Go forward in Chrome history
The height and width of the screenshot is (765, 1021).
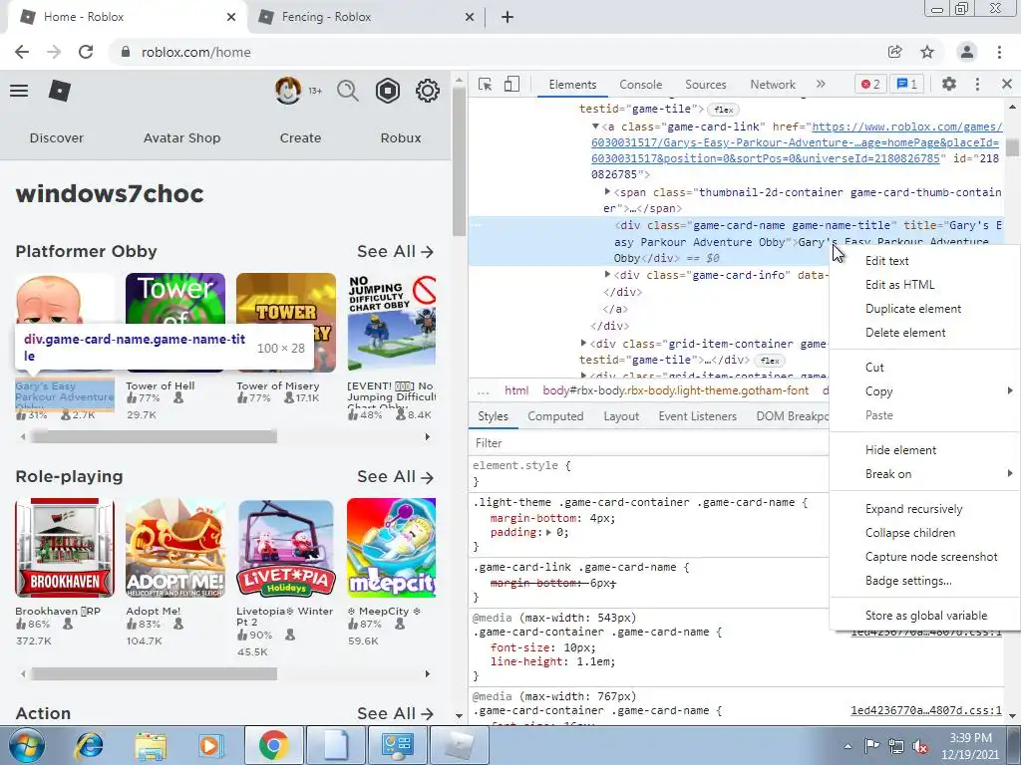coord(54,52)
